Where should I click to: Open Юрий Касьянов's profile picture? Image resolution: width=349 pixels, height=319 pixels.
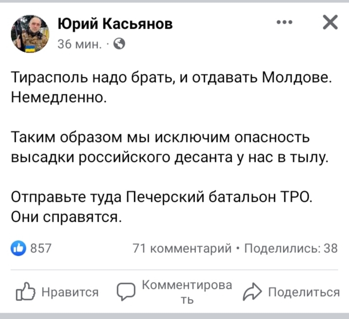click(30, 33)
